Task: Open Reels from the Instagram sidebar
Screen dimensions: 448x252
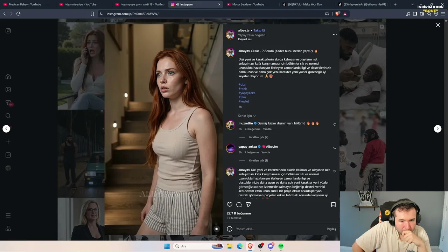Action: click(x=8, y=90)
